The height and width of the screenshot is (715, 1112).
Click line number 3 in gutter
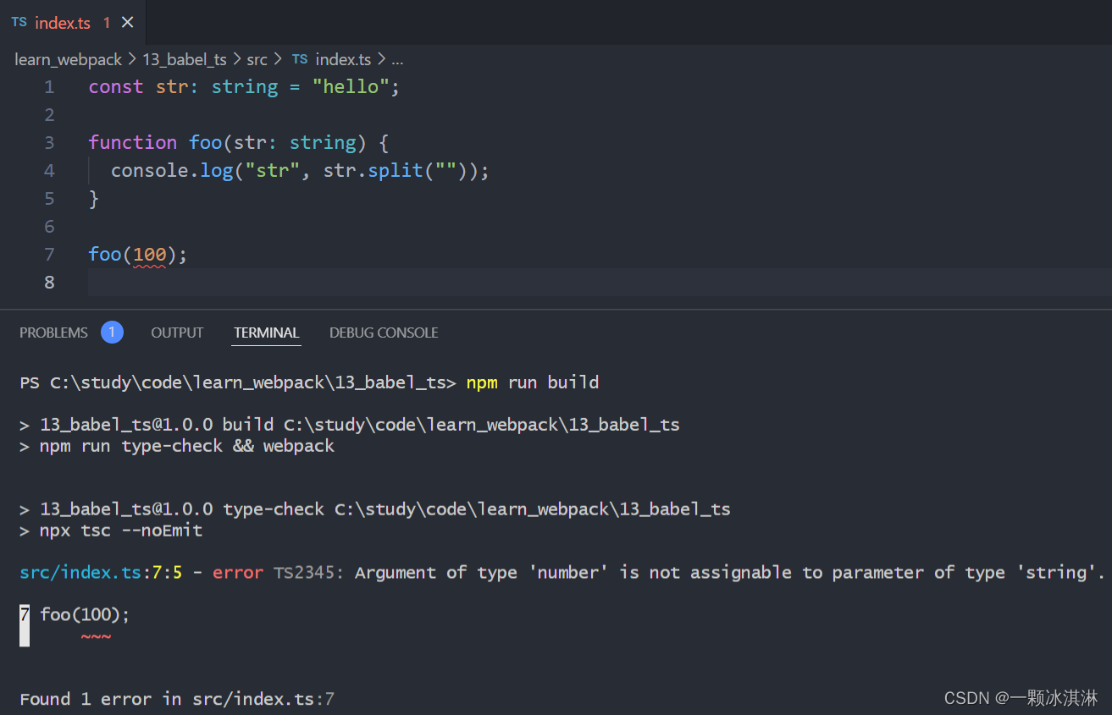tap(49, 142)
